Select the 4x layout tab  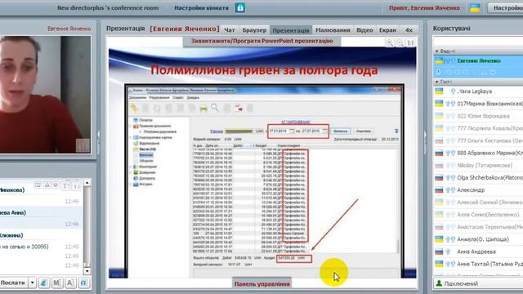coord(409,30)
